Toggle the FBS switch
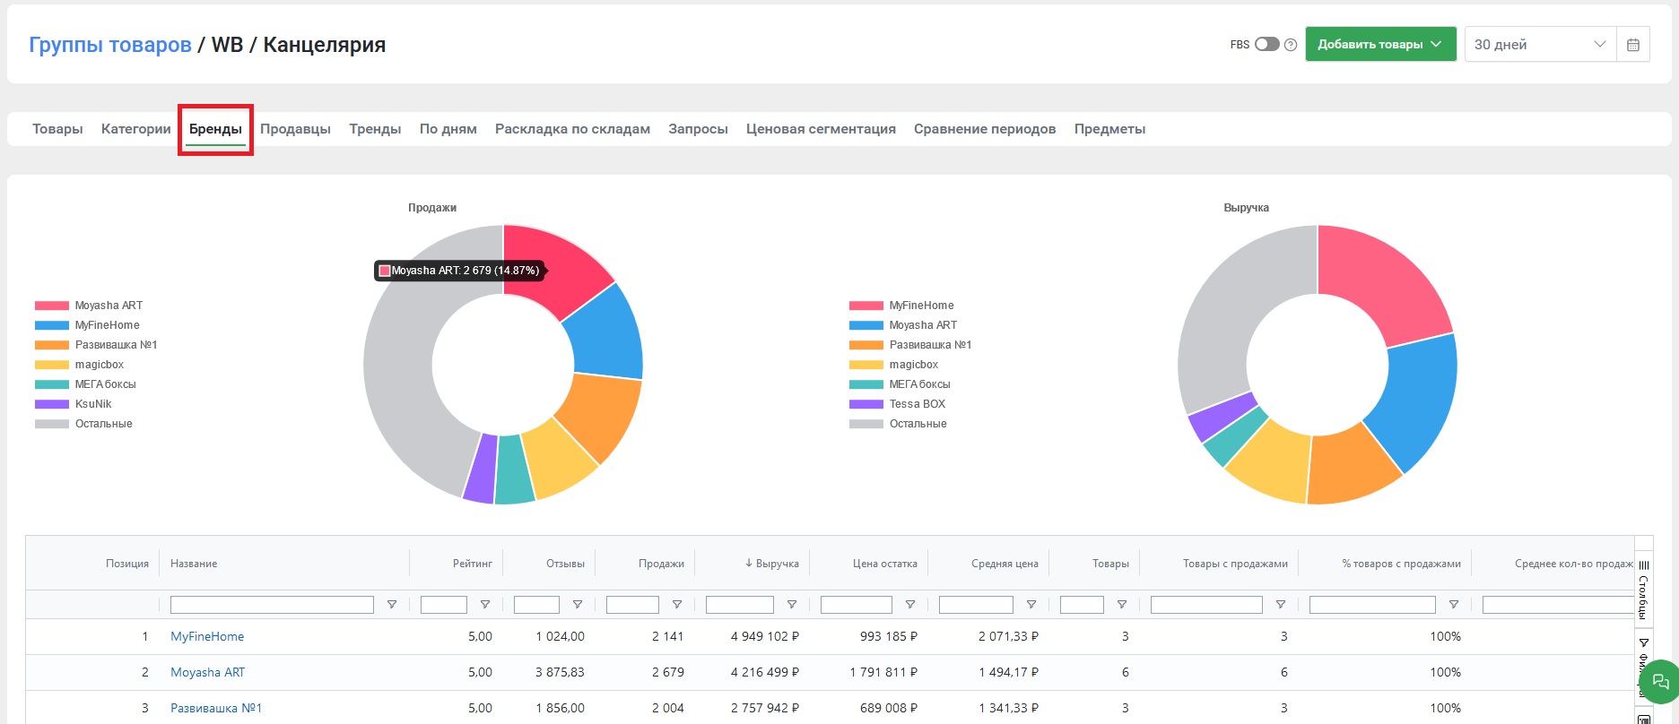Screen dimensions: 1679x724 (1266, 44)
